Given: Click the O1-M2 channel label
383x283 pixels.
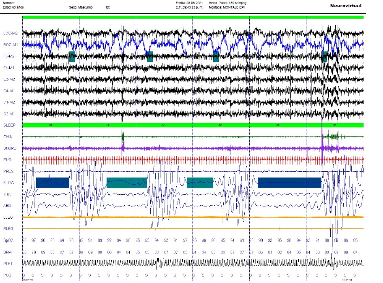Looking at the screenshot, I should [9, 102].
